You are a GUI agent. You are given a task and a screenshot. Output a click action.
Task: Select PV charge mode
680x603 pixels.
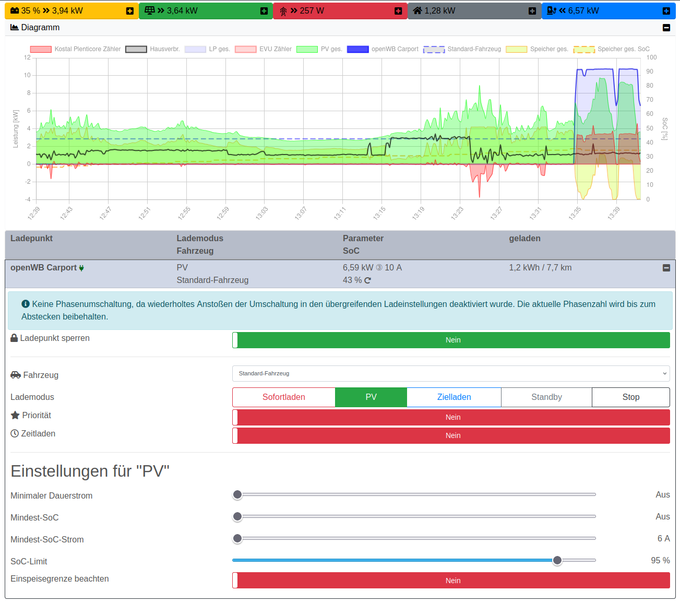click(371, 397)
